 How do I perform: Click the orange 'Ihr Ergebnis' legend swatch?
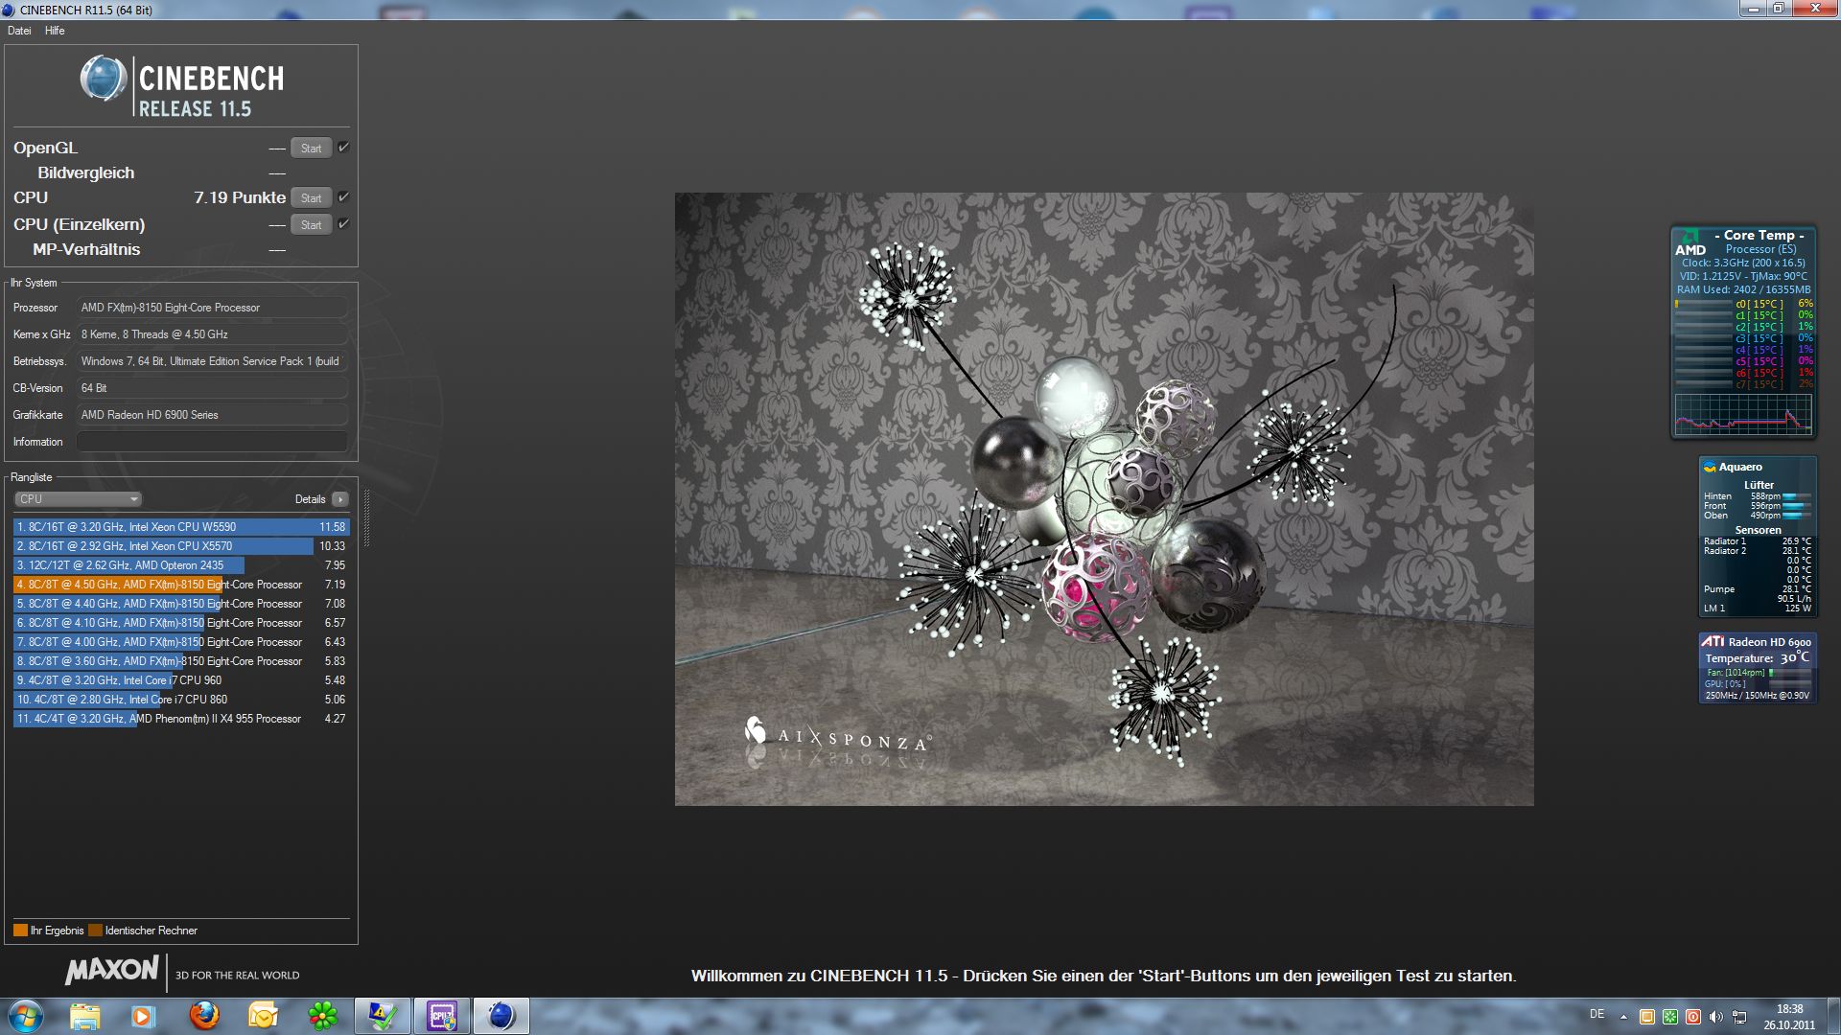(x=20, y=931)
